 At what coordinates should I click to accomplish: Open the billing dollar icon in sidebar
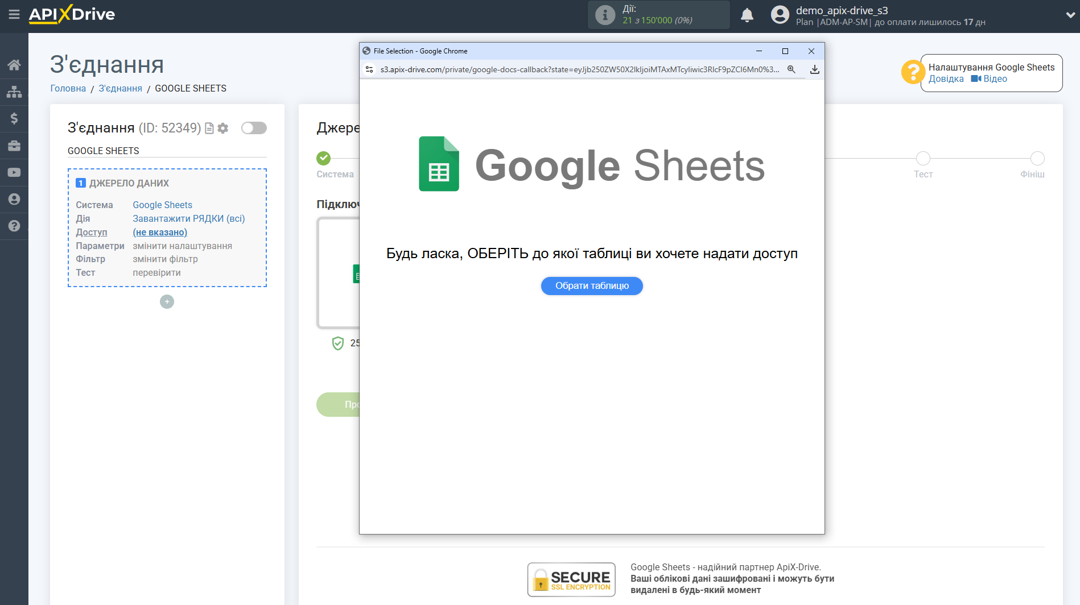pyautogui.click(x=14, y=118)
